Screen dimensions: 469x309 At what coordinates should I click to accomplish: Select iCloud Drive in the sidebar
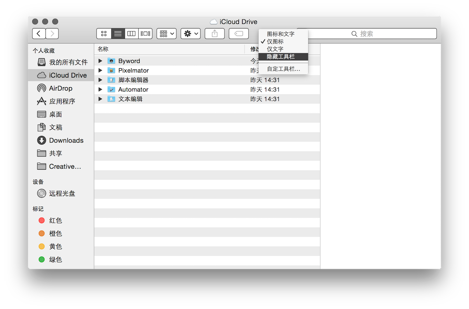[61, 75]
